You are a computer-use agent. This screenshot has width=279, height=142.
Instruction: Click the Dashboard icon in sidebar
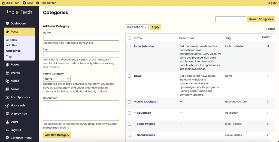pyautogui.click(x=7, y=24)
